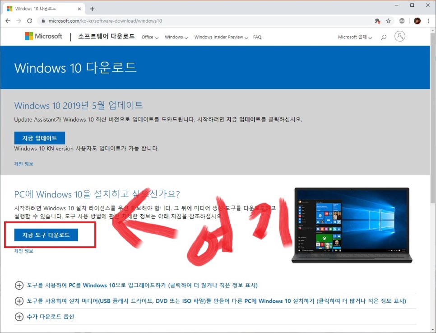Click the padlock site info icon
The height and width of the screenshot is (333, 436).
point(43,21)
